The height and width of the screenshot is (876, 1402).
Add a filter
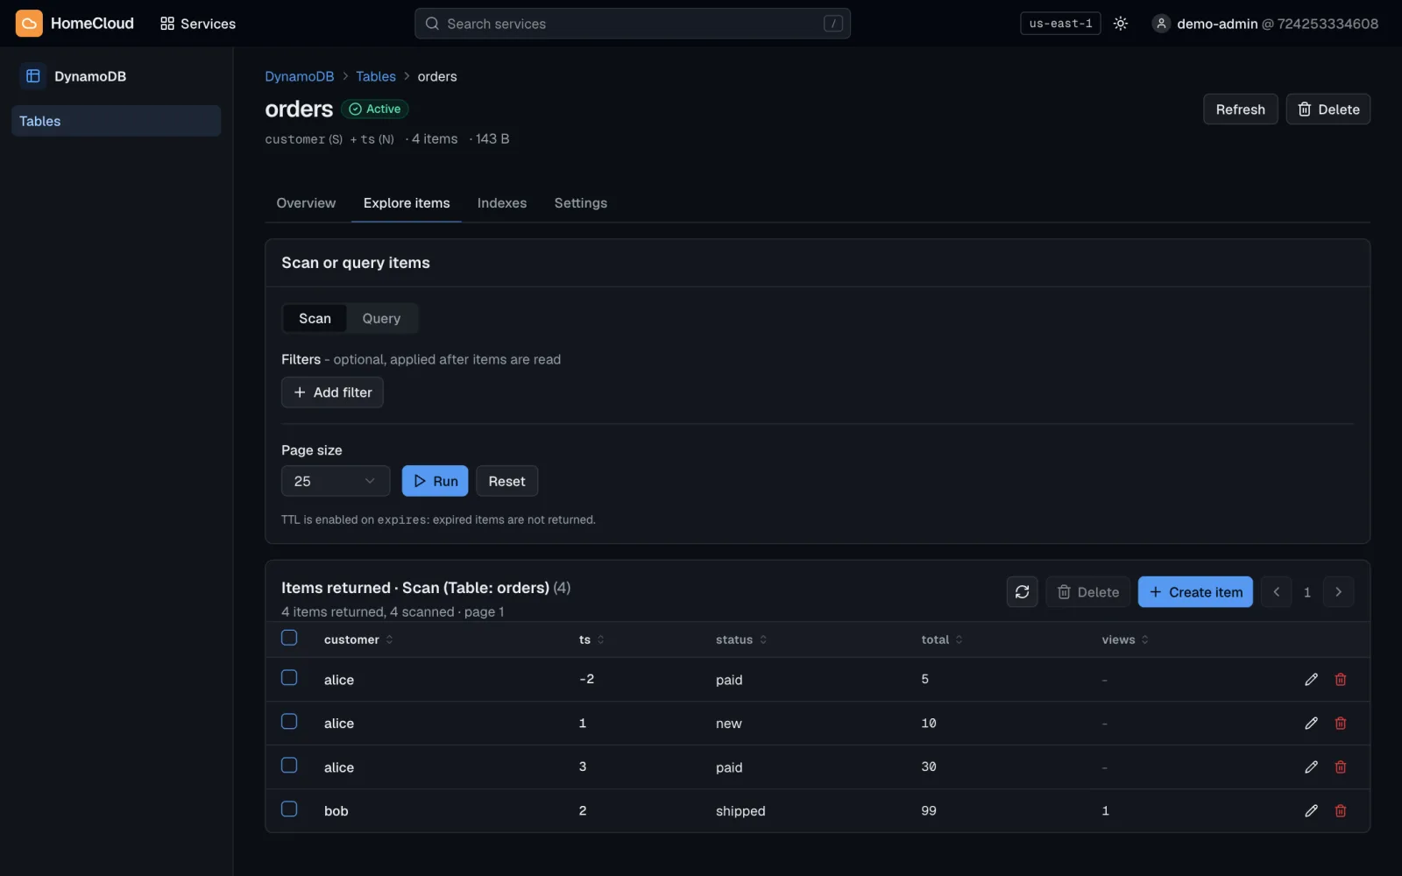[x=332, y=392]
